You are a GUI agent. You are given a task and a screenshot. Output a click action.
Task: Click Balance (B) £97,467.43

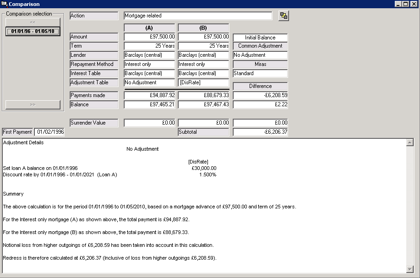click(x=203, y=104)
